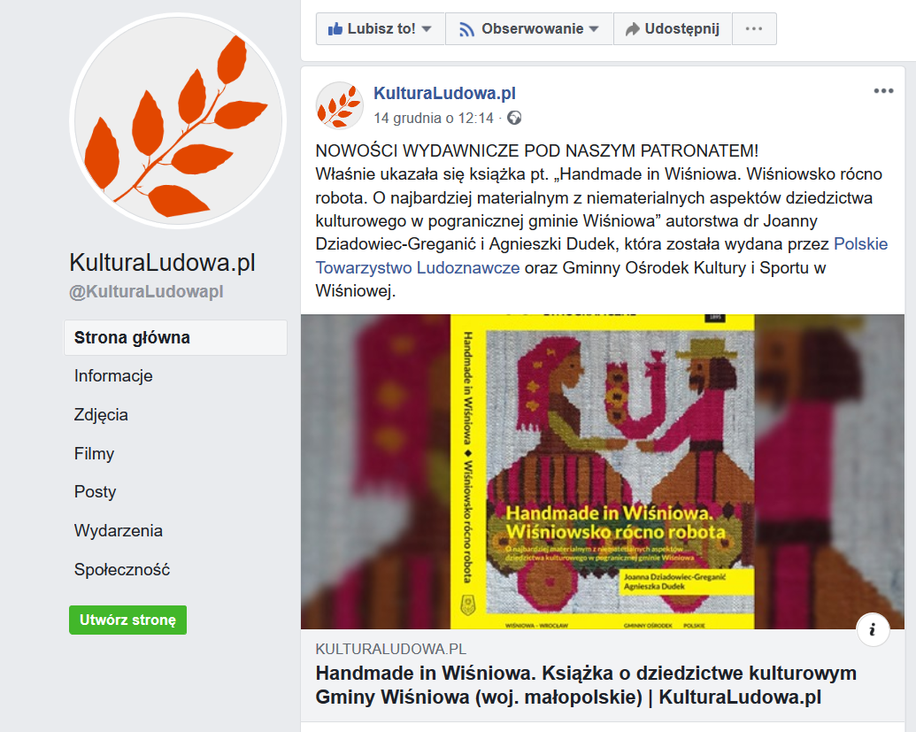Viewport: 916px width, 732px height.
Task: Click the public globe privacy icon
Action: tap(514, 118)
